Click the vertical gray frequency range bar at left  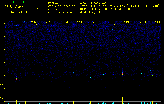[5, 74]
